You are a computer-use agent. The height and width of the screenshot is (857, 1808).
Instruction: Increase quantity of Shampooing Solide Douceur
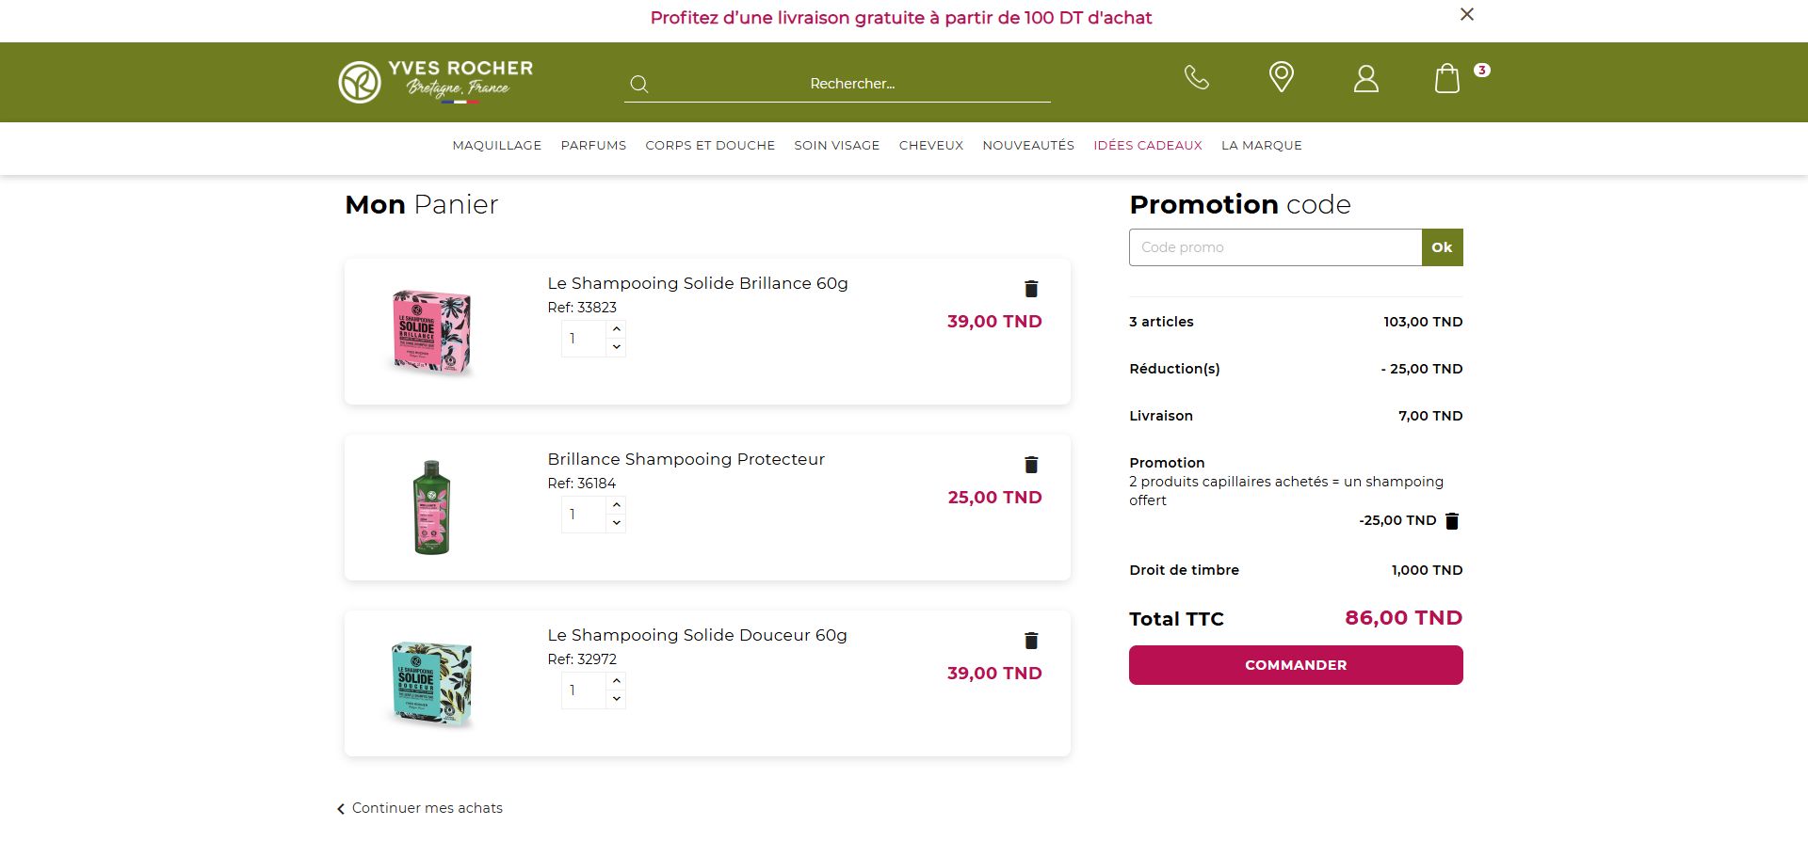tap(616, 681)
